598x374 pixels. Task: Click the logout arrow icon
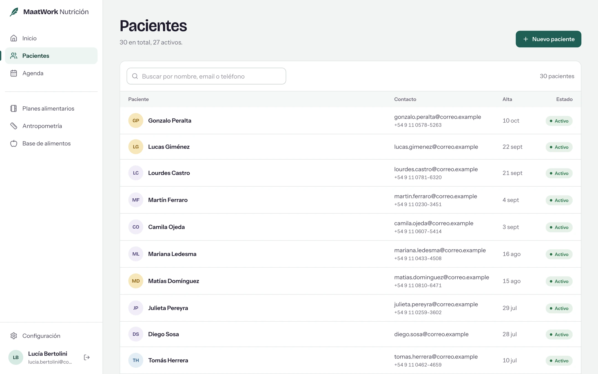(x=87, y=357)
